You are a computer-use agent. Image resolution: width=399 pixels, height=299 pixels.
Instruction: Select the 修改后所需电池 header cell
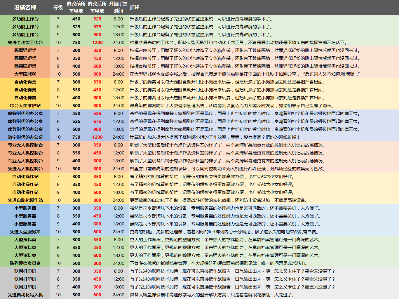point(97,8)
